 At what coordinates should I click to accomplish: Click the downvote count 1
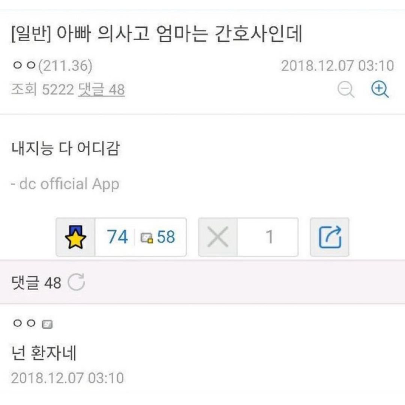pos(269,237)
